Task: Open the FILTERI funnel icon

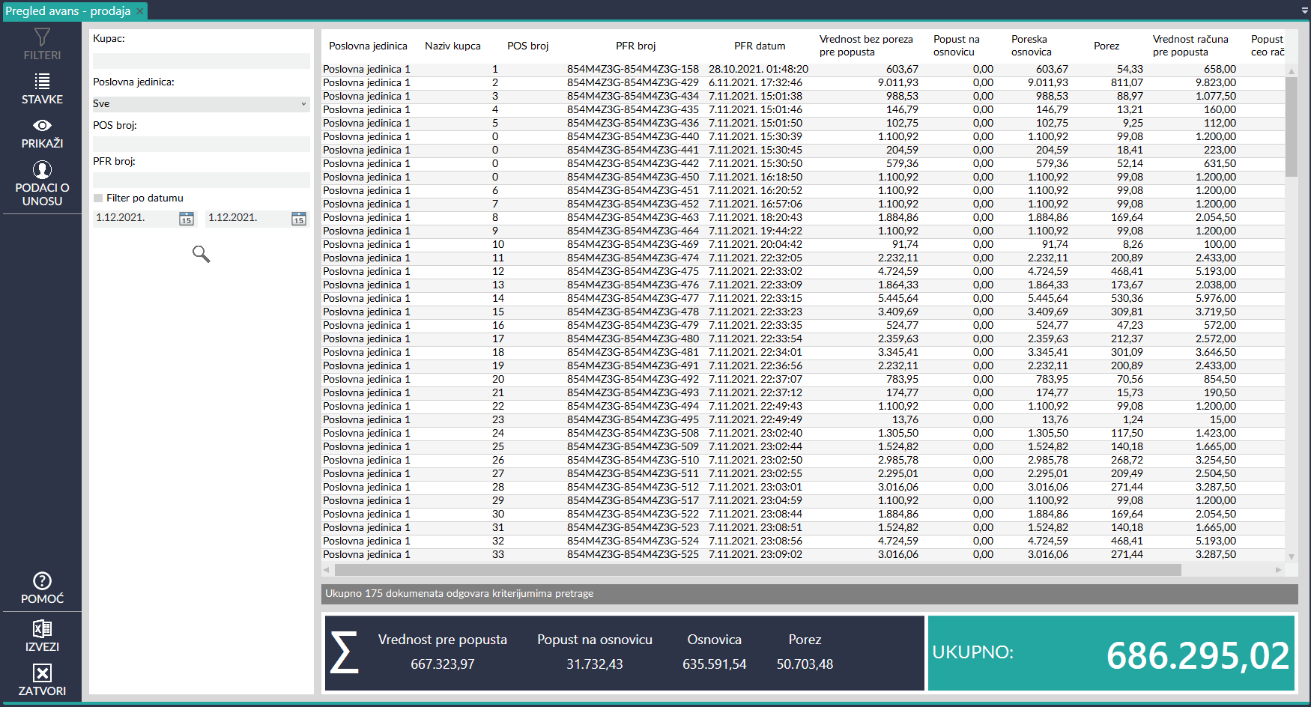Action: tap(42, 37)
